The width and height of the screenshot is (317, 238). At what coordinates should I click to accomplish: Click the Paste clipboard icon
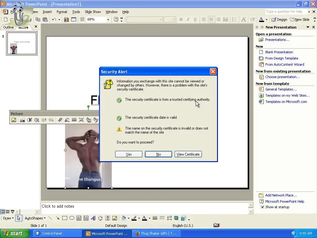tap(45, 20)
